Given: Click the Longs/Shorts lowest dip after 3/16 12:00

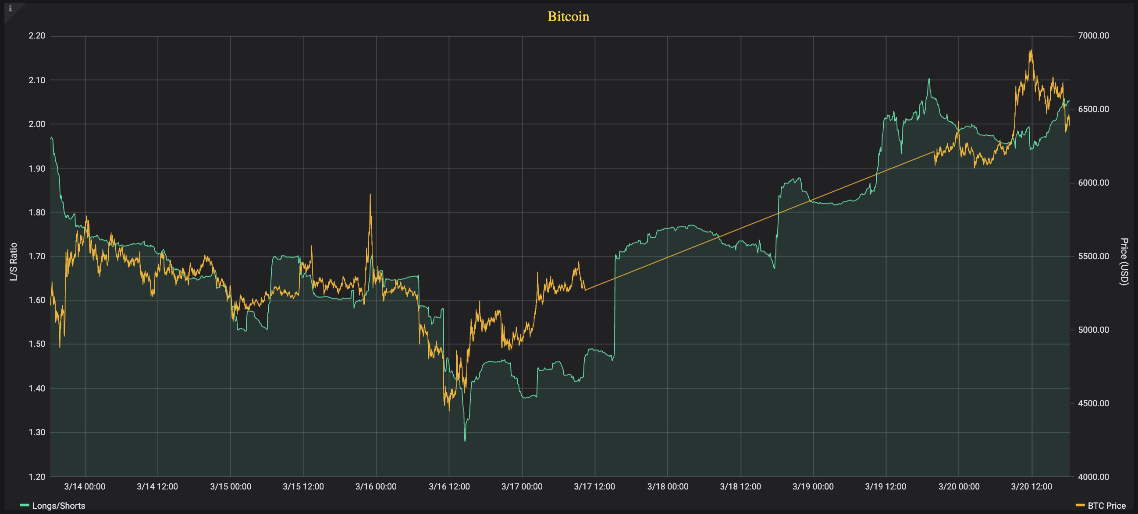Looking at the screenshot, I should click(x=465, y=440).
